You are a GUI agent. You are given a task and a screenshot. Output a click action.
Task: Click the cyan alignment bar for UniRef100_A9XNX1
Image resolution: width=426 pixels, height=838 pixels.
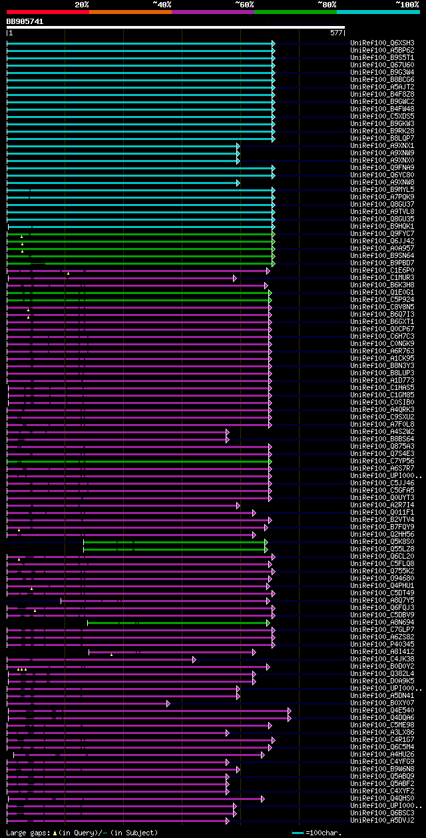click(x=123, y=145)
